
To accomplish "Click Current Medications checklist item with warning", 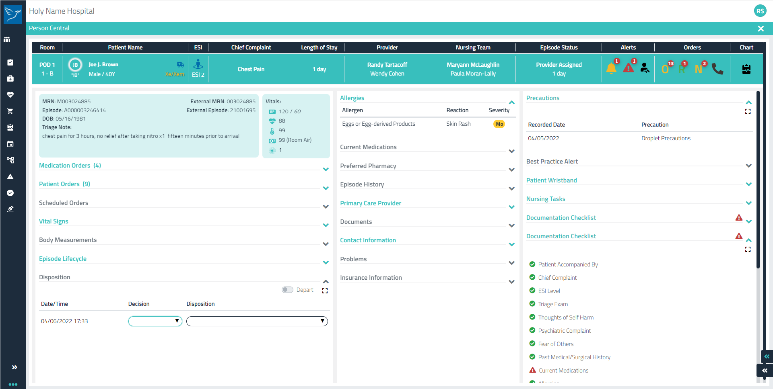I will click(x=563, y=371).
